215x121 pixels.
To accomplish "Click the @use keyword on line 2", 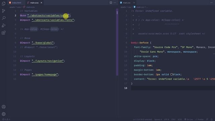I will pos(23,15).
